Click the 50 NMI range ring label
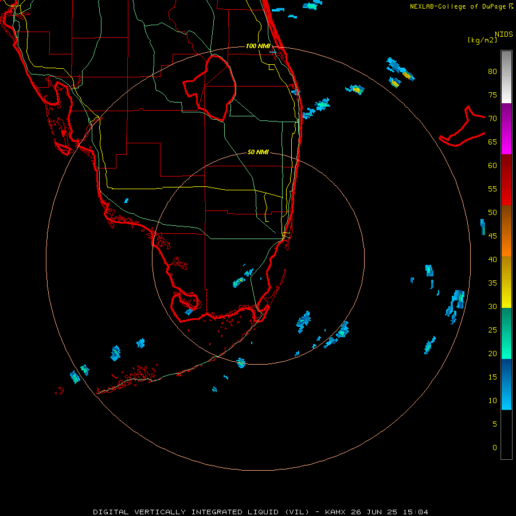Image resolution: width=516 pixels, height=516 pixels. point(258,152)
